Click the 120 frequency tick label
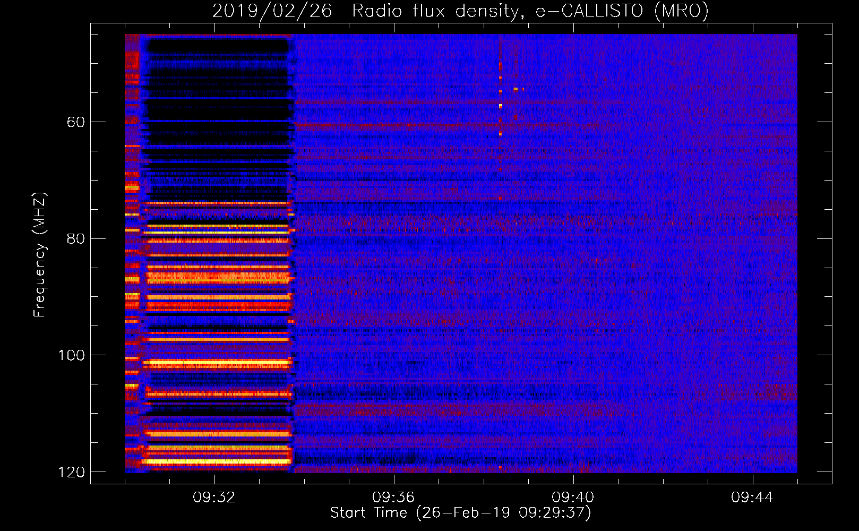The height and width of the screenshot is (531, 859). click(71, 472)
